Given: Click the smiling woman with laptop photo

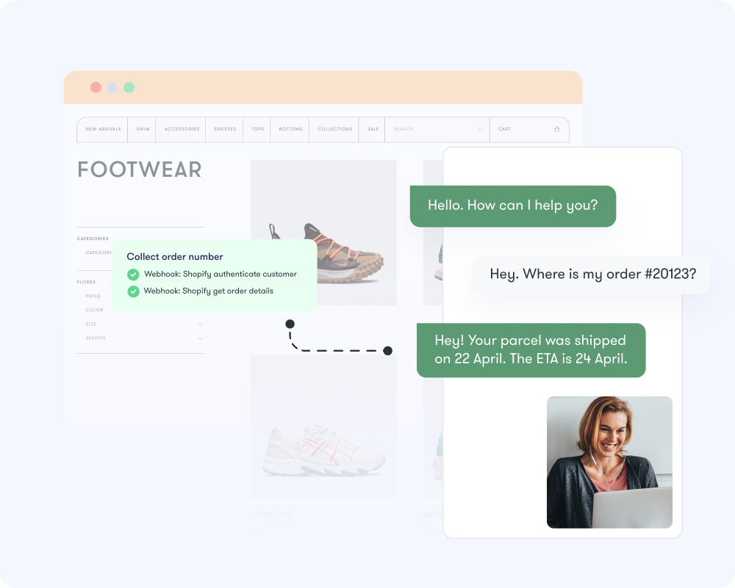Looking at the screenshot, I should (609, 462).
